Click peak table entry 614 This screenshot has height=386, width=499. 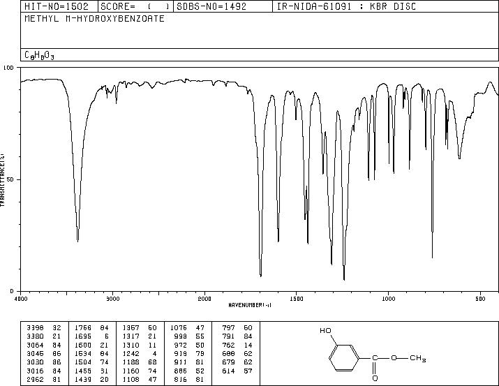point(237,371)
